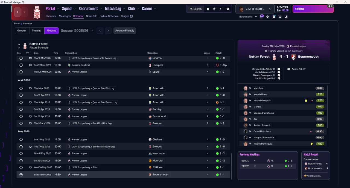The height and width of the screenshot is (188, 350).
Task: Open the News Site sub-tab
Action: [x=92, y=16]
